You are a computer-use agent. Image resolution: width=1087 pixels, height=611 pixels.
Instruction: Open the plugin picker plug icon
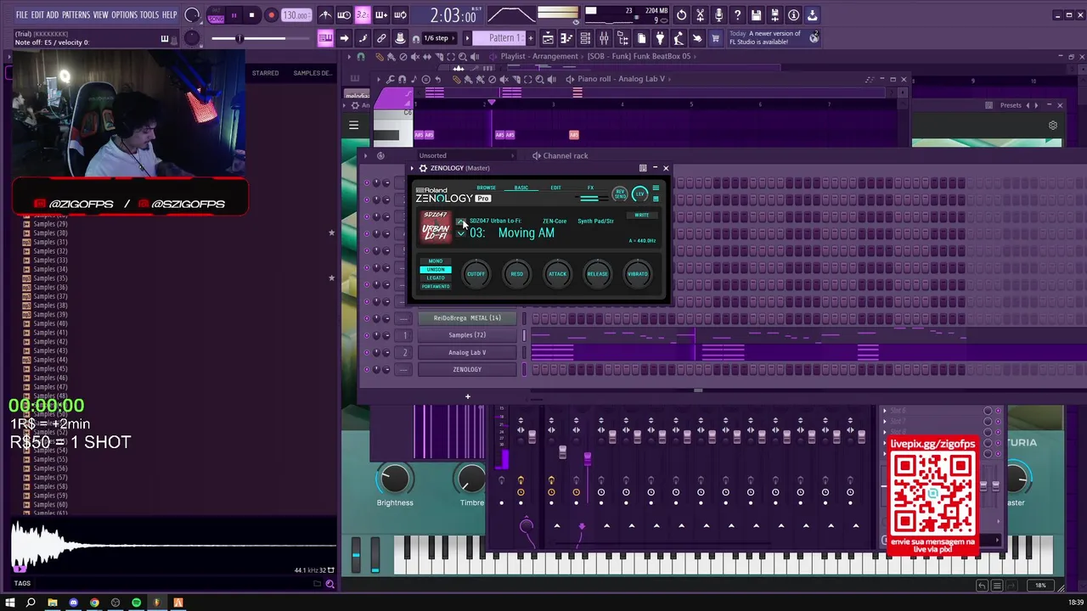tap(660, 38)
